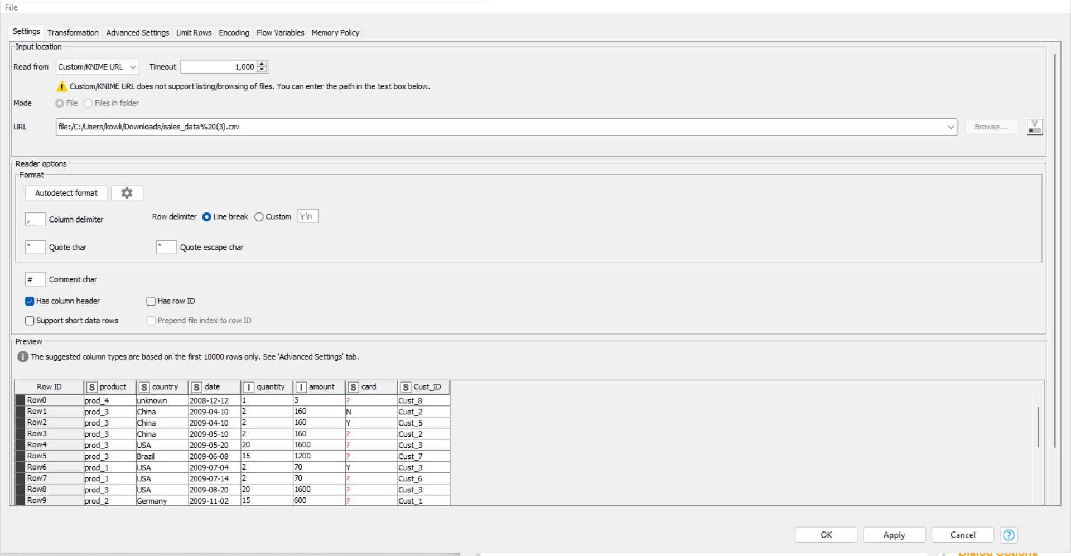Image resolution: width=1071 pixels, height=556 pixels.
Task: Click the date cell 2009-06-08
Action: [214, 456]
